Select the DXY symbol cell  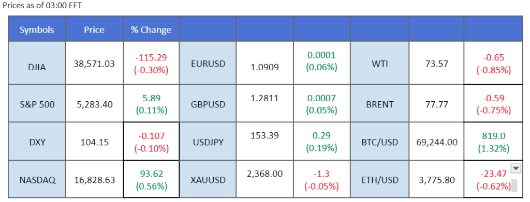pyautogui.click(x=37, y=142)
